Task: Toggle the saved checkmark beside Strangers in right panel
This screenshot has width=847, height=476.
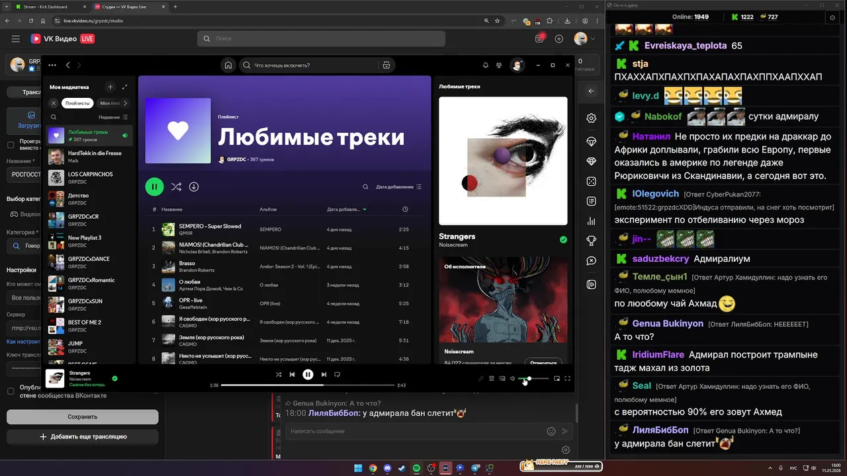Action: coord(563,240)
